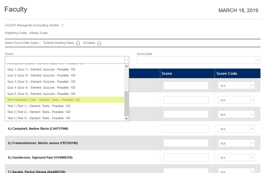Click the dropdown list scrollbar thumb
The height and width of the screenshot is (173, 265).
(x=126, y=103)
